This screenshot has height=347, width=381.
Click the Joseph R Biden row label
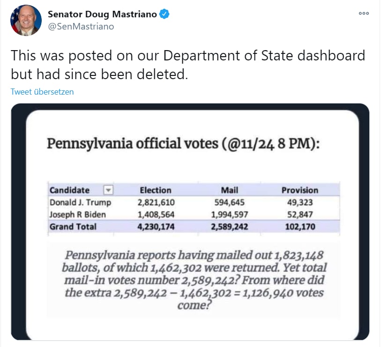click(x=78, y=214)
